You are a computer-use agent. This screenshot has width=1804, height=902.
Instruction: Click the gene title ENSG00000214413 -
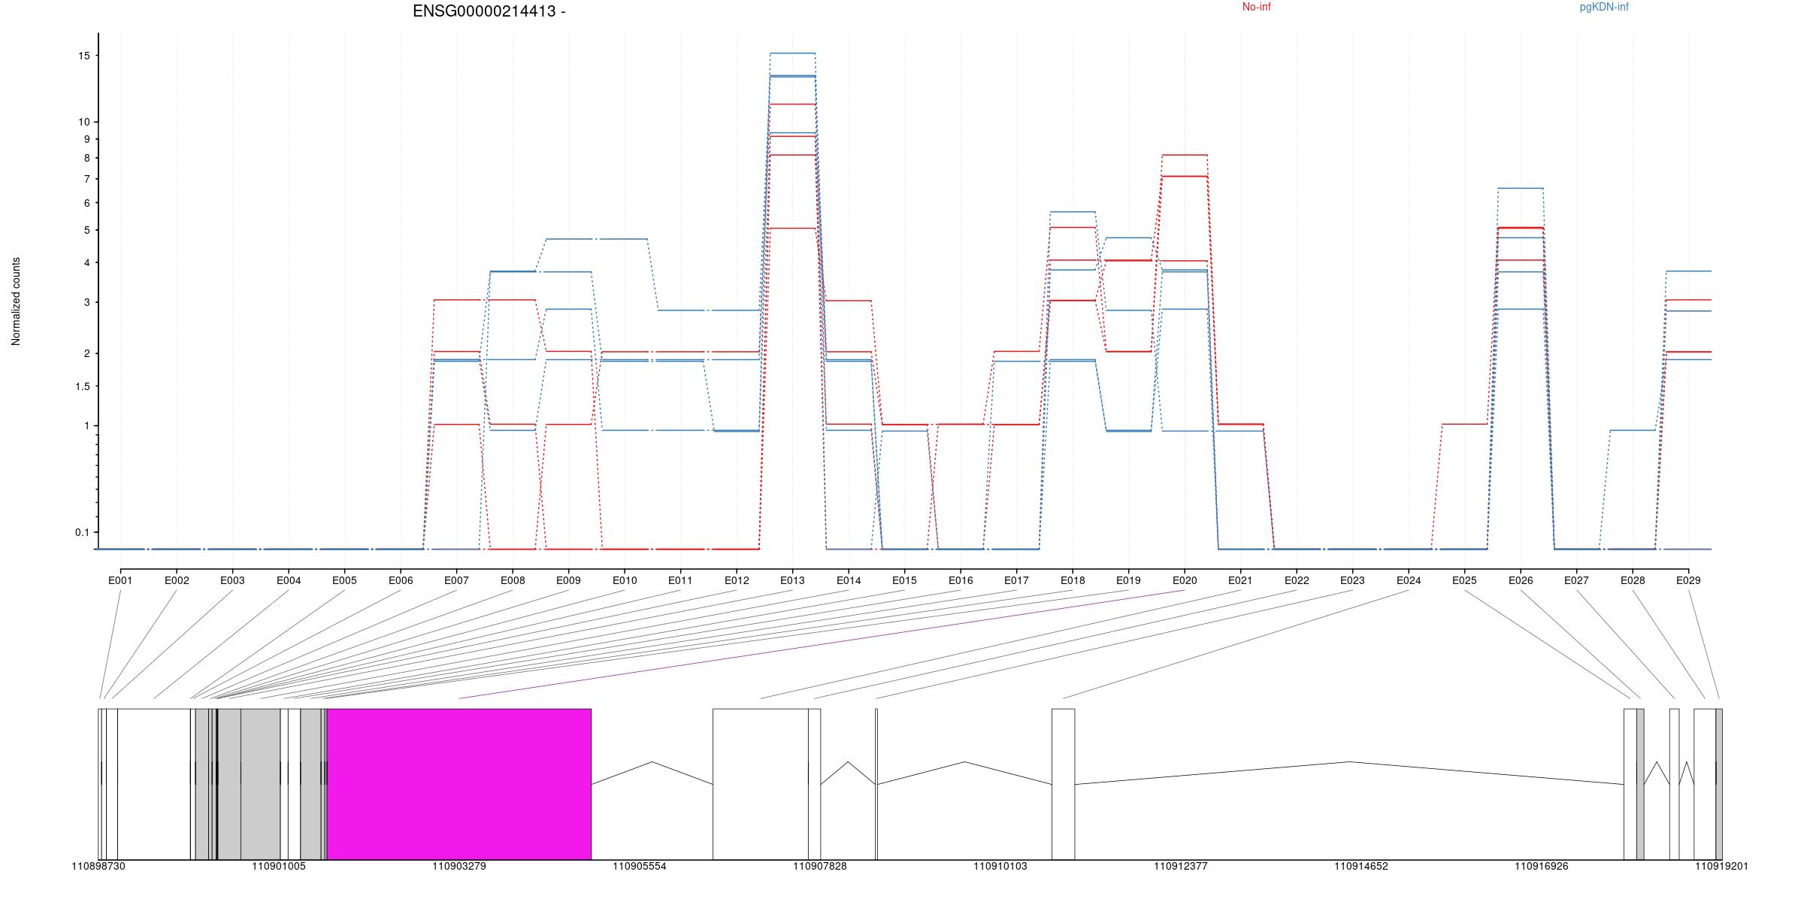489,11
